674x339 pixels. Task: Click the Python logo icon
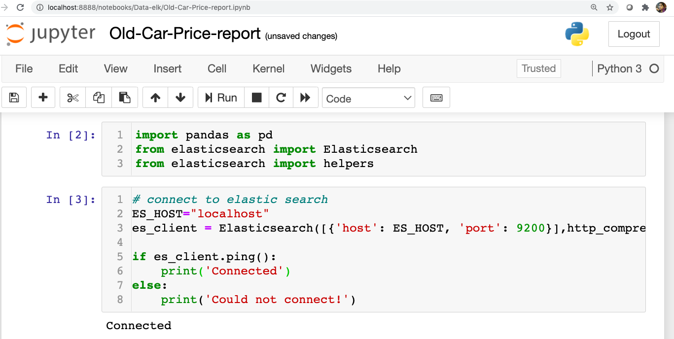point(577,34)
